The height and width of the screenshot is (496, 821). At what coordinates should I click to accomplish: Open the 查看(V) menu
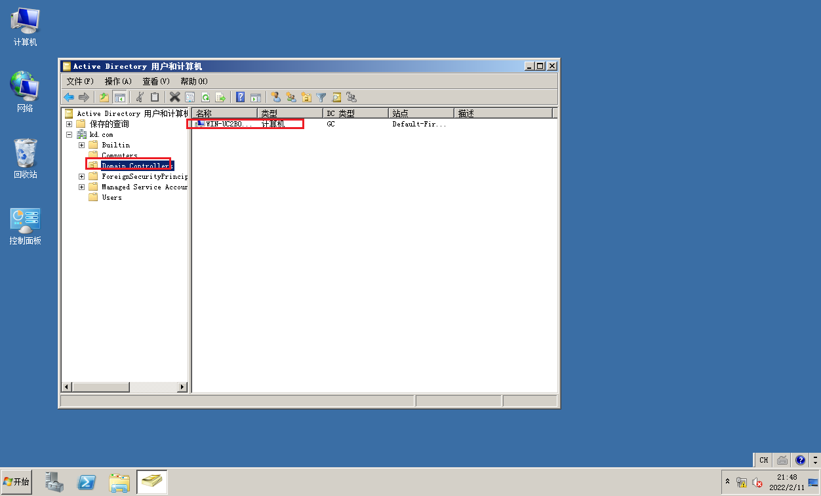(x=156, y=81)
